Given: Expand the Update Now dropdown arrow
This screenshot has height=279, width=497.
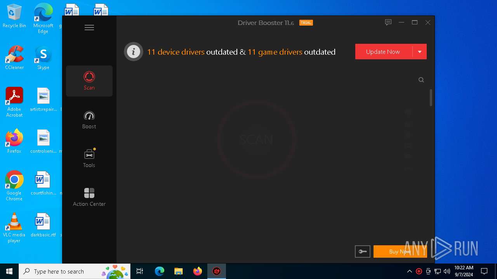Looking at the screenshot, I should 420,52.
